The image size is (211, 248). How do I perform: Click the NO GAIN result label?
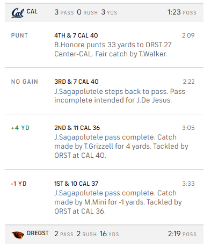(25, 82)
